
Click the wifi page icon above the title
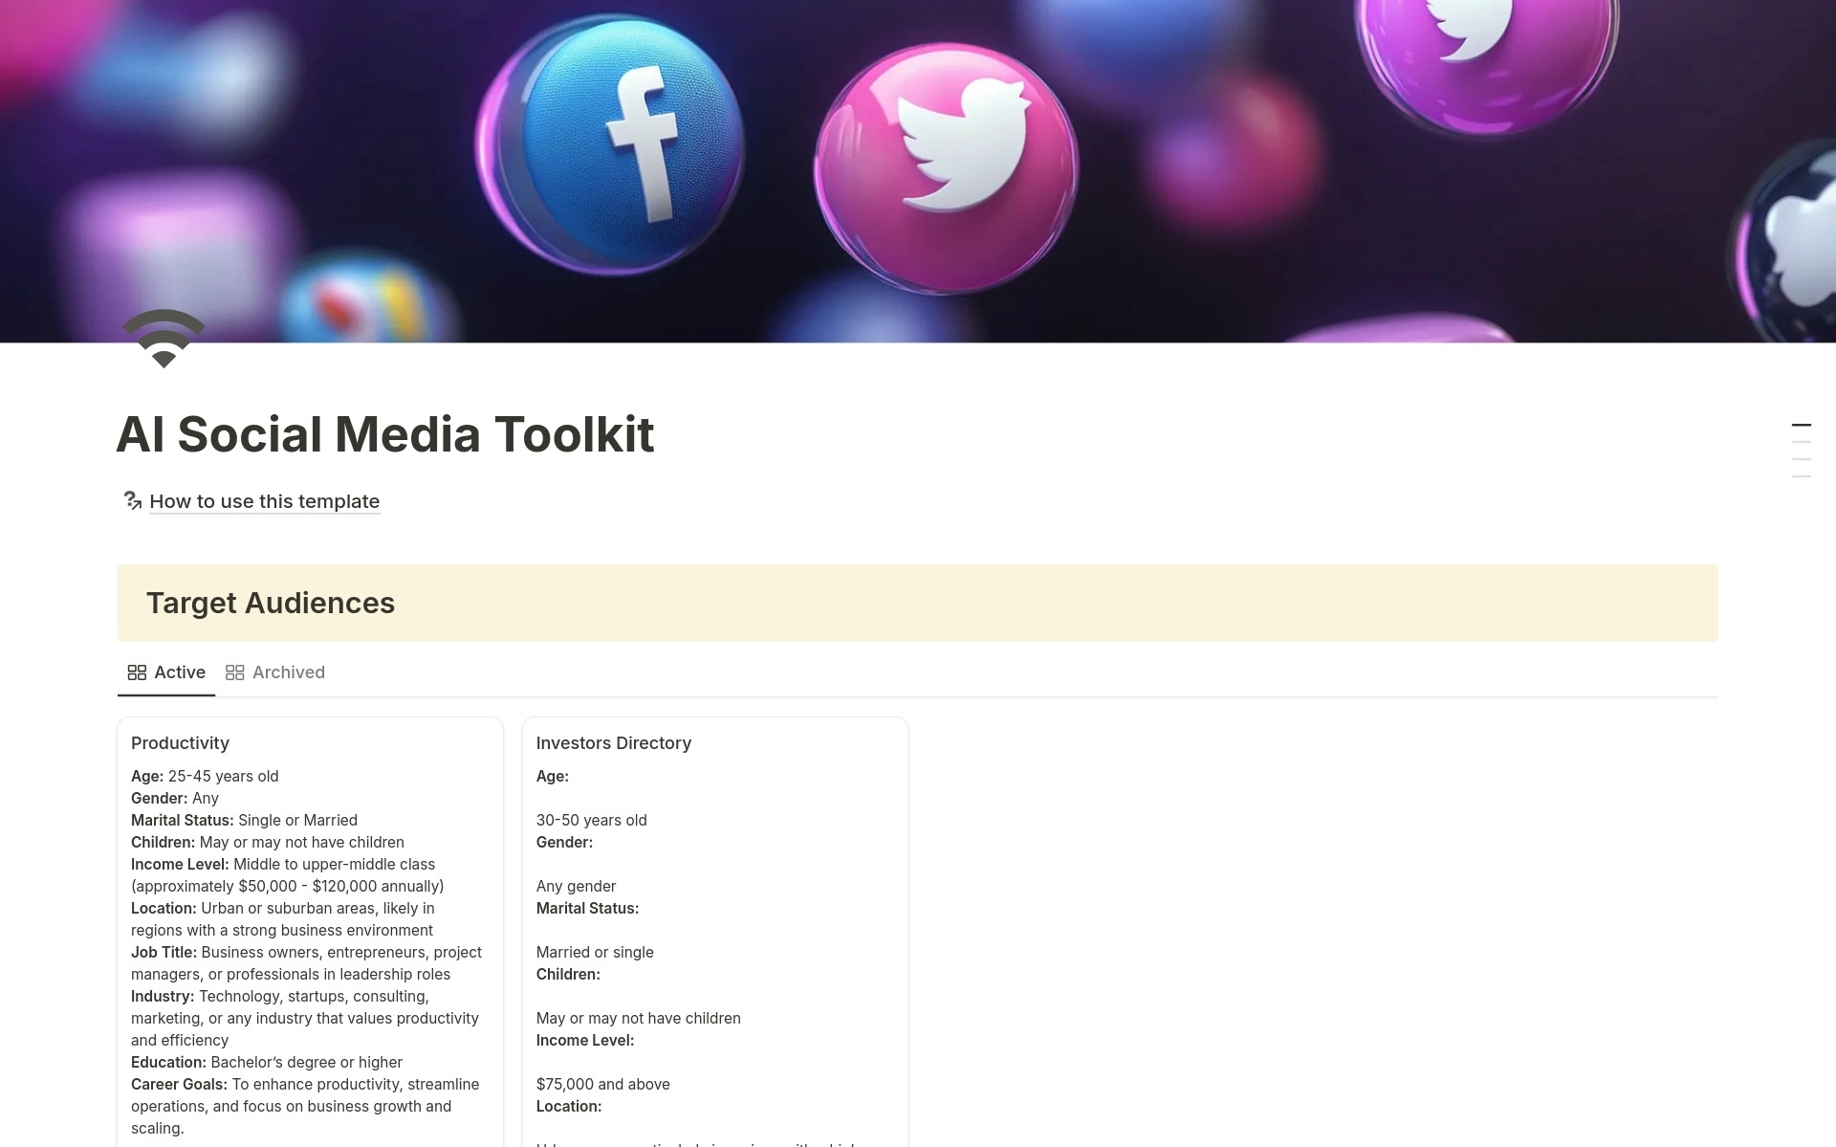click(164, 338)
